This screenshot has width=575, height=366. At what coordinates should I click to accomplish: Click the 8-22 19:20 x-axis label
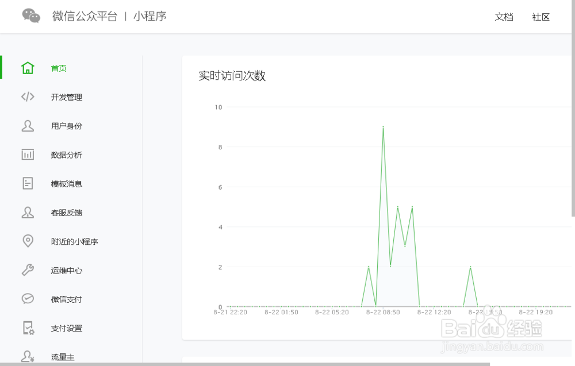tap(535, 312)
